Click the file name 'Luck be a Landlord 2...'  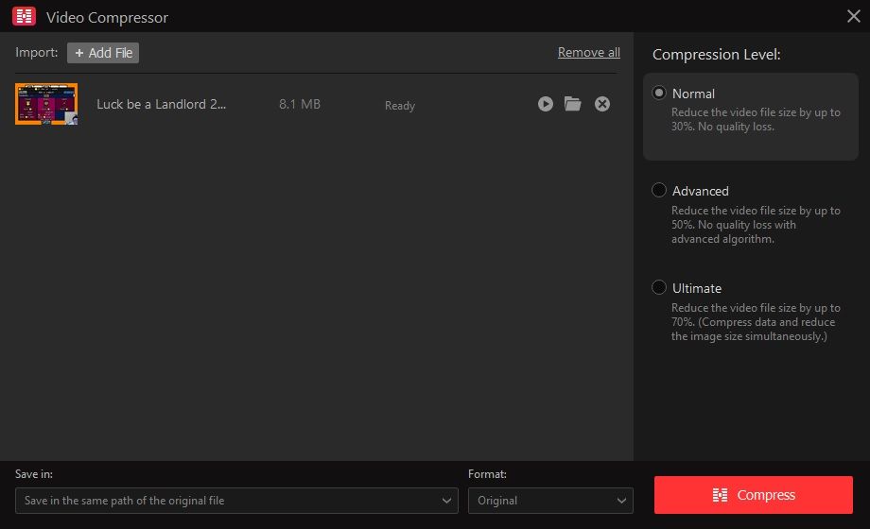click(162, 104)
